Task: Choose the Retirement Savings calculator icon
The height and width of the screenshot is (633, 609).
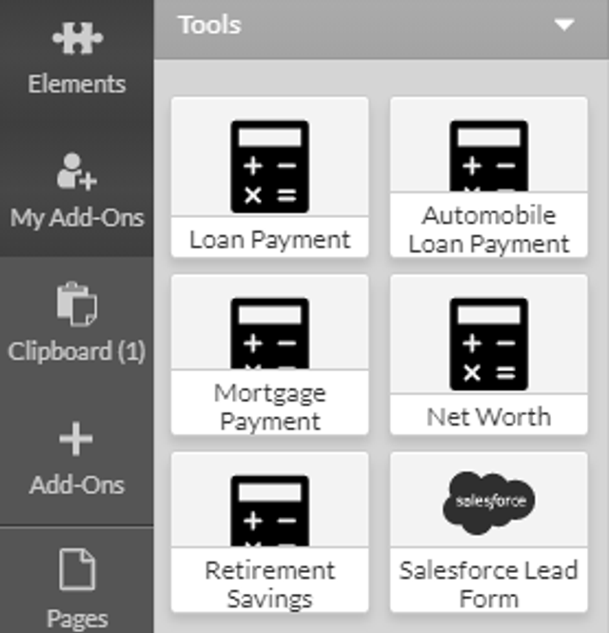Action: point(269,511)
